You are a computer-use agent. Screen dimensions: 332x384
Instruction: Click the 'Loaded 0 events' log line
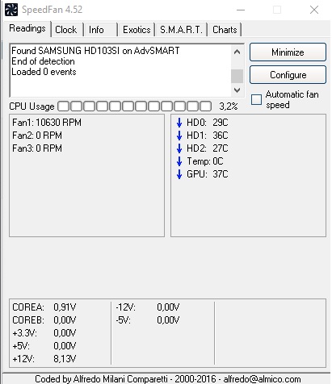(44, 72)
